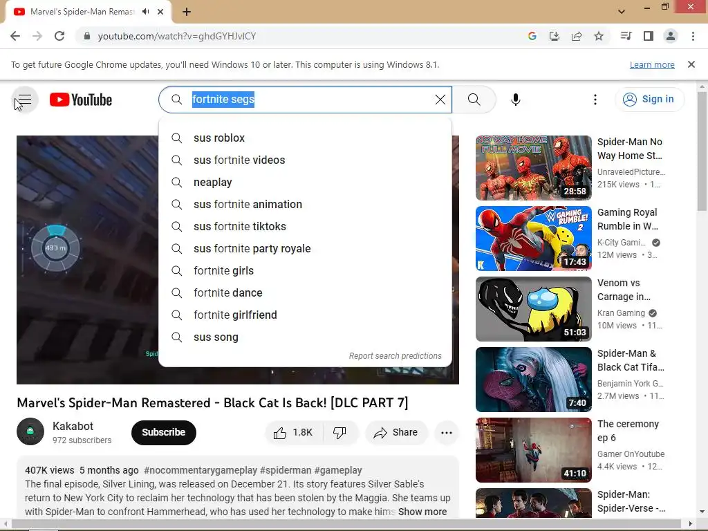Submit search with the magnifier button

474,100
